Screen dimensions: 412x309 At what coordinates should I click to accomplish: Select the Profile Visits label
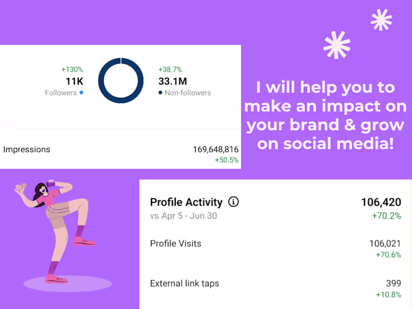tap(176, 244)
